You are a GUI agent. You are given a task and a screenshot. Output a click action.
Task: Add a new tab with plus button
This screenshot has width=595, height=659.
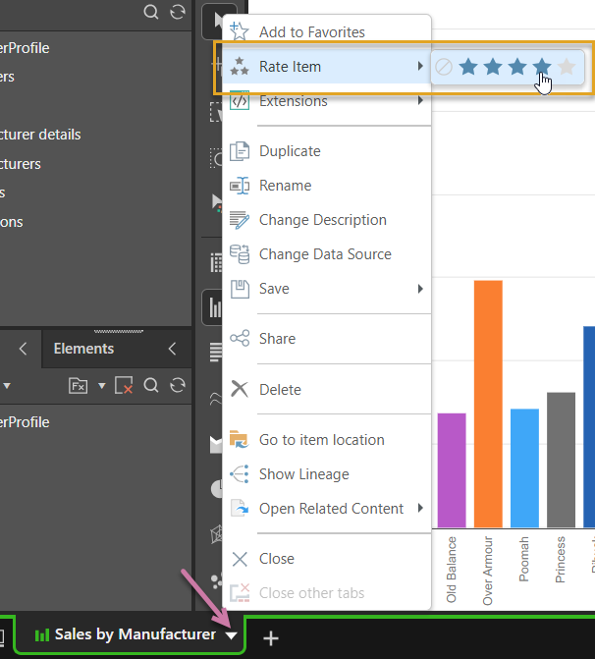(x=271, y=638)
